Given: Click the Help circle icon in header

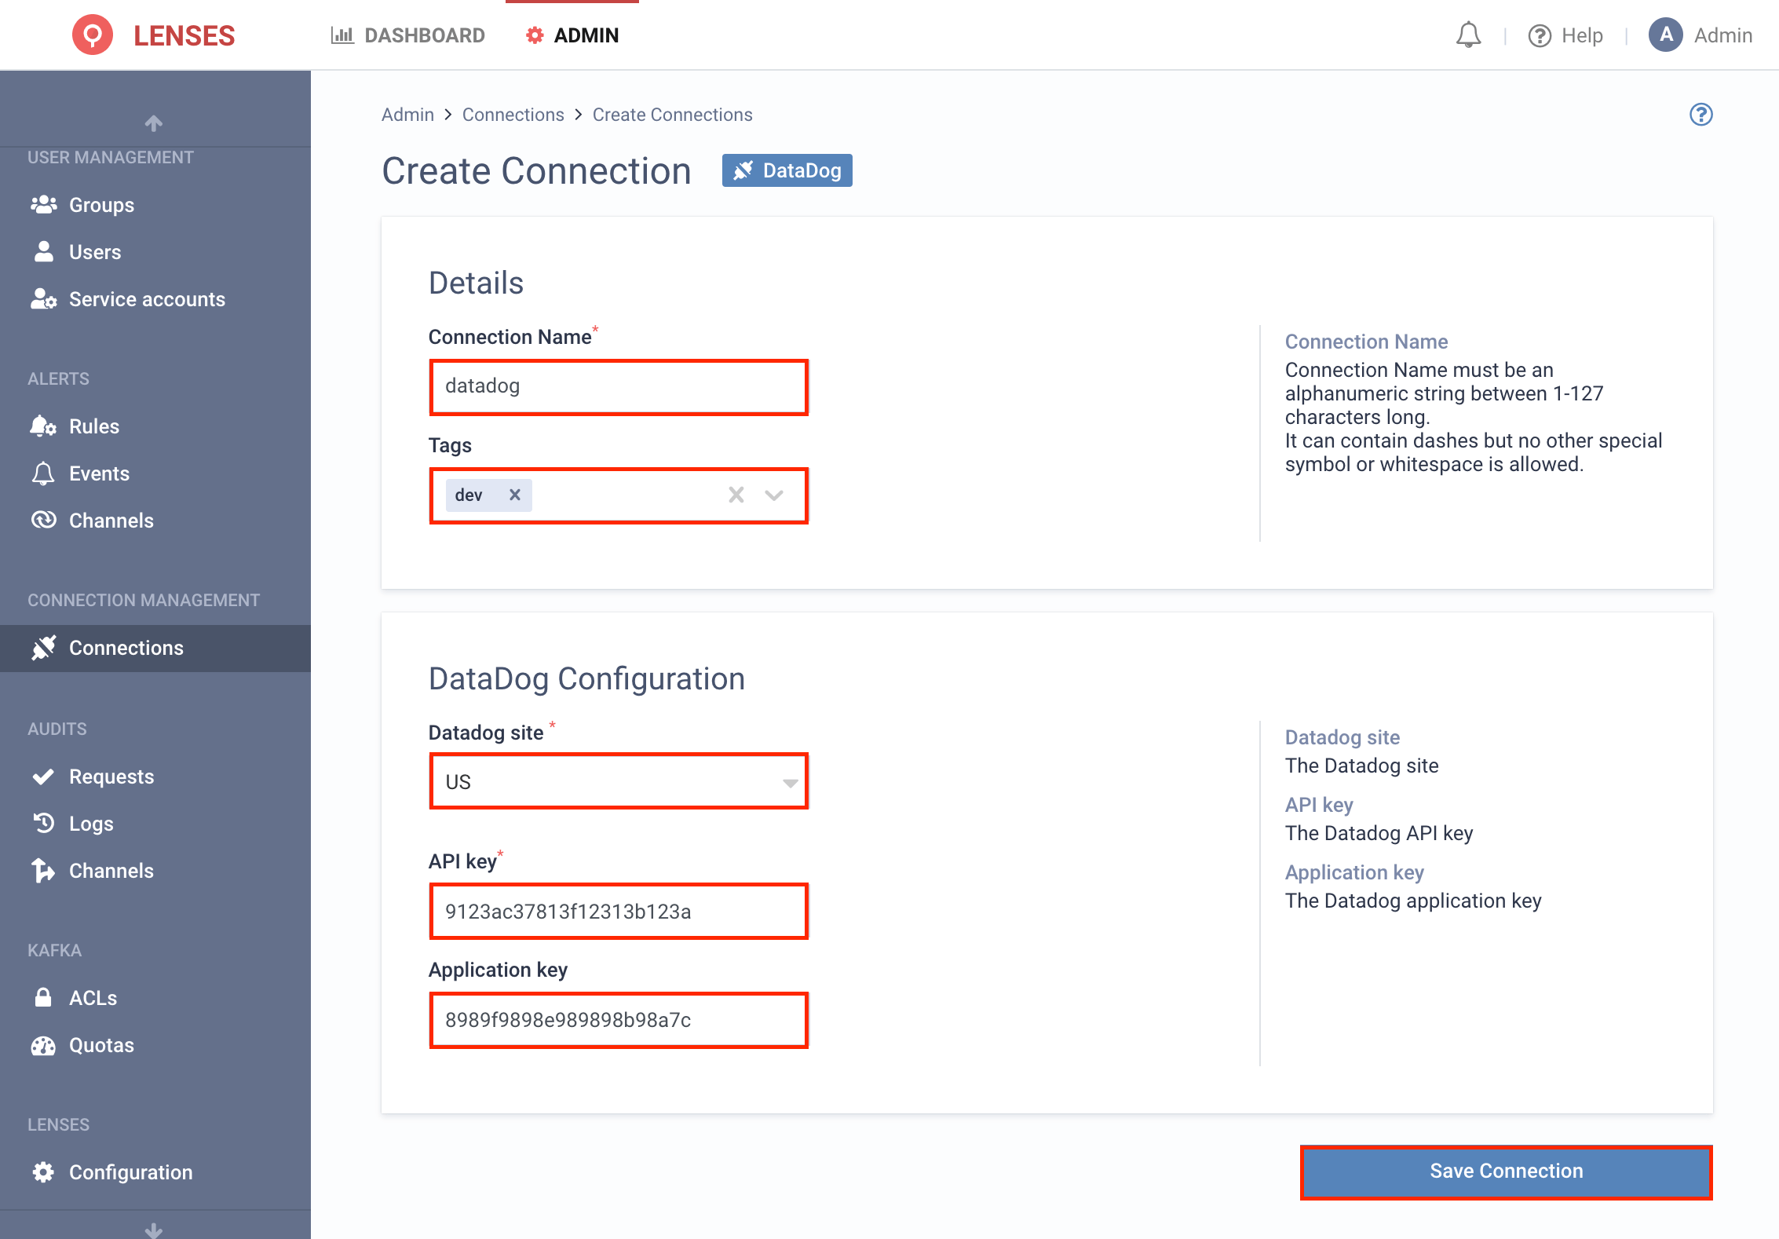Looking at the screenshot, I should 1540,35.
